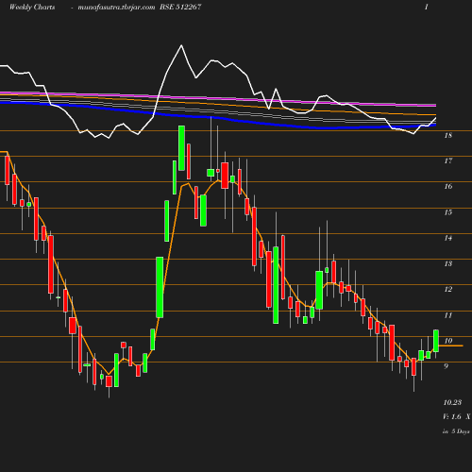Click the last price value '10.23'
The height and width of the screenshot is (472, 472).
click(452, 402)
